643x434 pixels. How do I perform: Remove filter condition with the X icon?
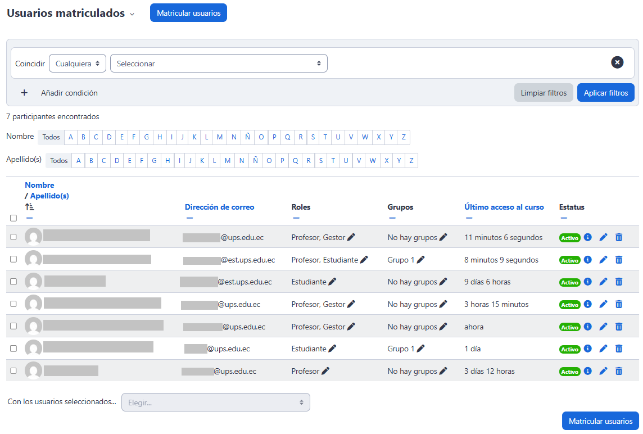tap(617, 62)
